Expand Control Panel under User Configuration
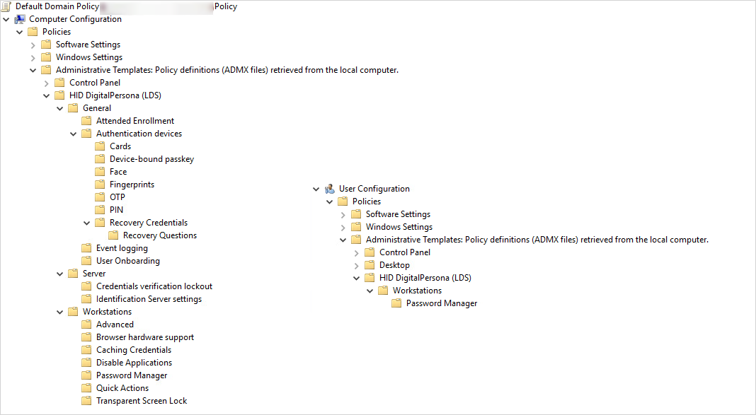Screen dimensions: 756x415 pyautogui.click(x=357, y=252)
